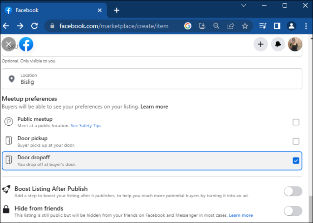The image size is (313, 223).
Task: Open the Facebook home logo
Action: pos(26,44)
